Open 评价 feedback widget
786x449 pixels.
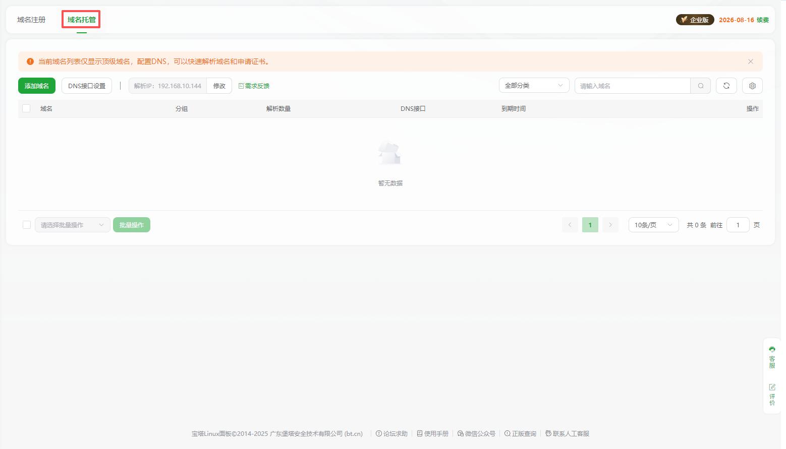pyautogui.click(x=772, y=395)
